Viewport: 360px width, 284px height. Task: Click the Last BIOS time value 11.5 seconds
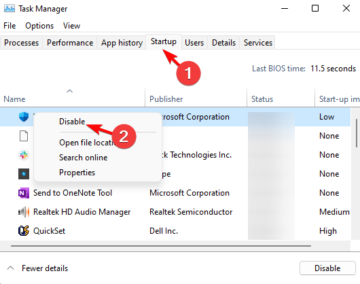pos(333,69)
